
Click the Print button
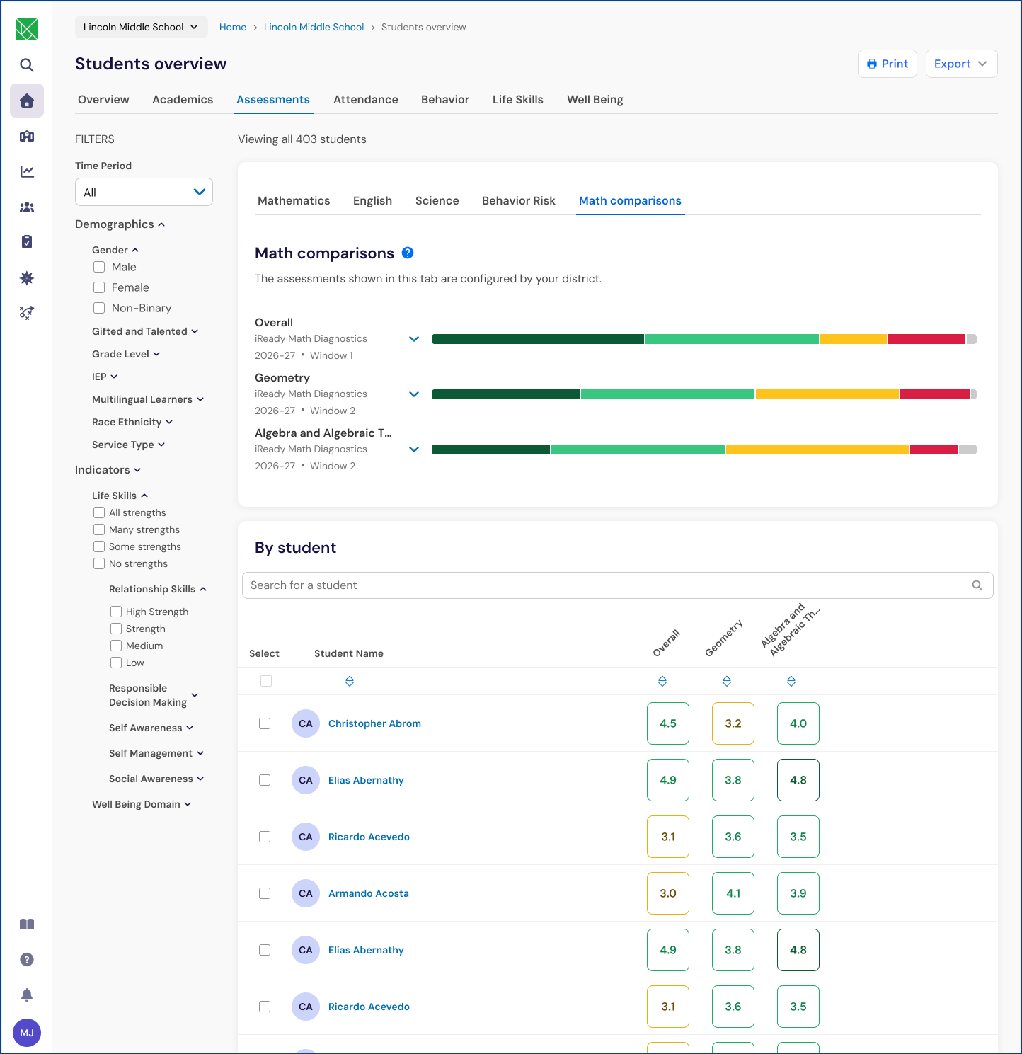(888, 64)
